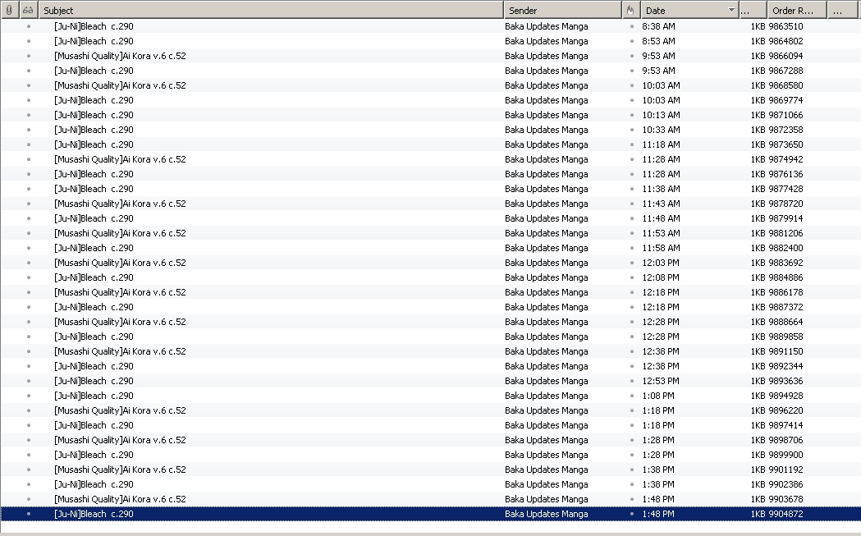This screenshot has width=861, height=536.
Task: Select order number 9901192
Action: (785, 470)
